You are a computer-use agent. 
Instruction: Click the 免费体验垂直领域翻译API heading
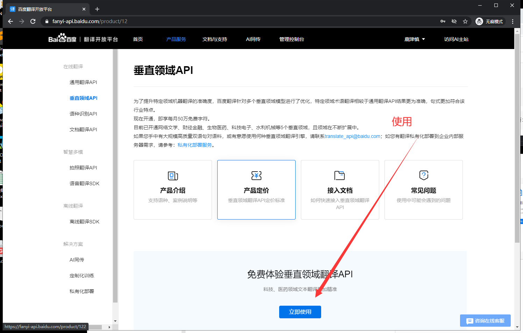click(x=300, y=274)
